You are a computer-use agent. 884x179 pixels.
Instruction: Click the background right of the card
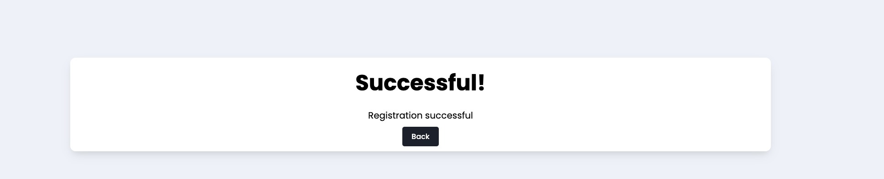pos(827,104)
